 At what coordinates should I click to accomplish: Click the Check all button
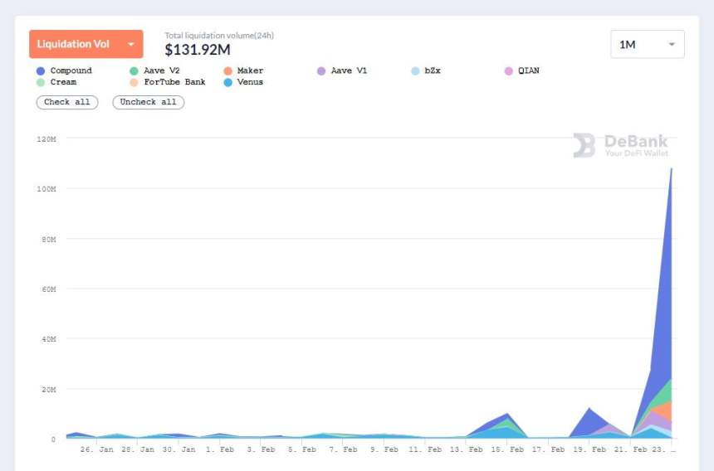pos(67,102)
